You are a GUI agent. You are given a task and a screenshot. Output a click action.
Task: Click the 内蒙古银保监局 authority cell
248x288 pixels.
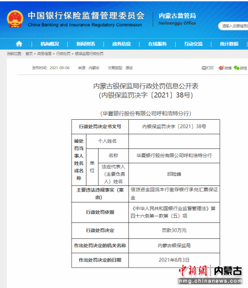174,246
